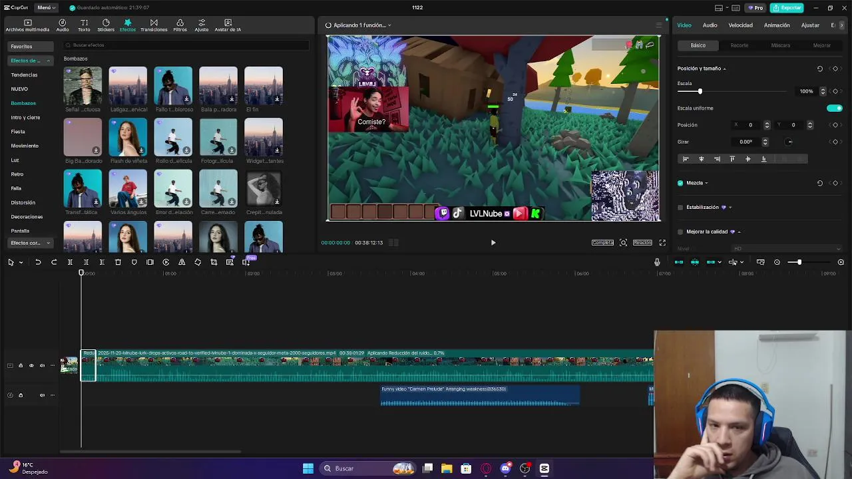Click the marker shield icon in timeline toolbar
The image size is (852, 479).
pyautogui.click(x=134, y=262)
